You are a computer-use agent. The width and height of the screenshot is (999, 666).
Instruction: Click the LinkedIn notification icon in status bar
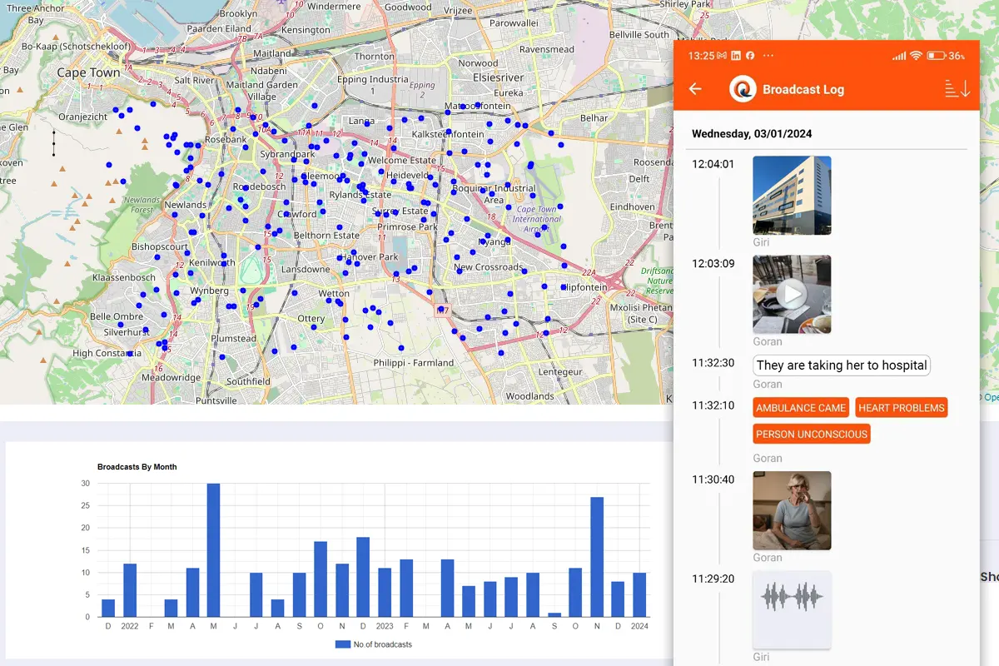pyautogui.click(x=736, y=56)
